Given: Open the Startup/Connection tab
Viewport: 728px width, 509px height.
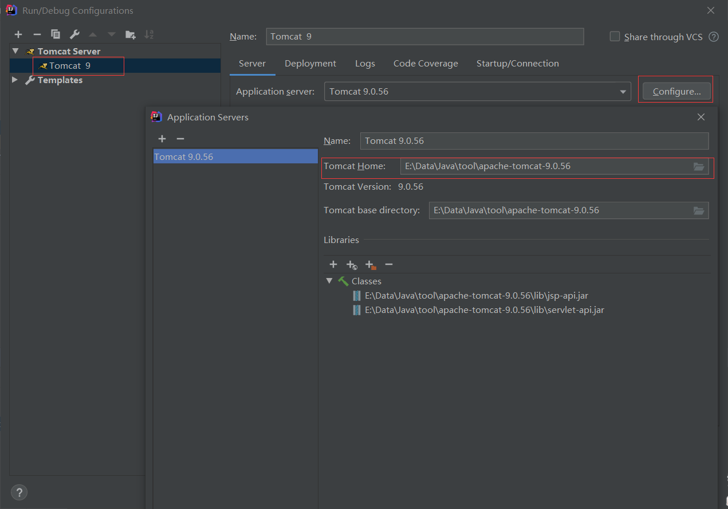Looking at the screenshot, I should point(517,64).
